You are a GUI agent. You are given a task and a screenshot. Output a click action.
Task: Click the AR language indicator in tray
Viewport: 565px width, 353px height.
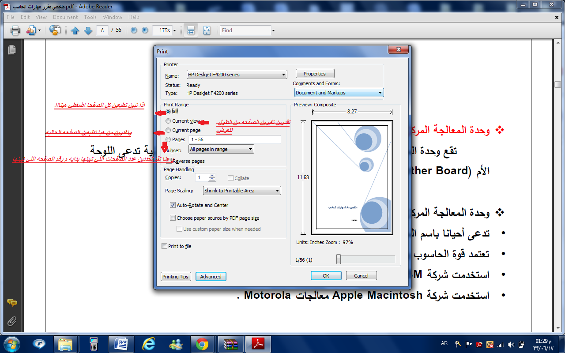point(444,343)
